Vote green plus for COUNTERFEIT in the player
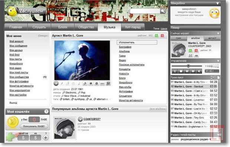Image resolution: width=230 pixels, height=147 pixels. (190, 50)
